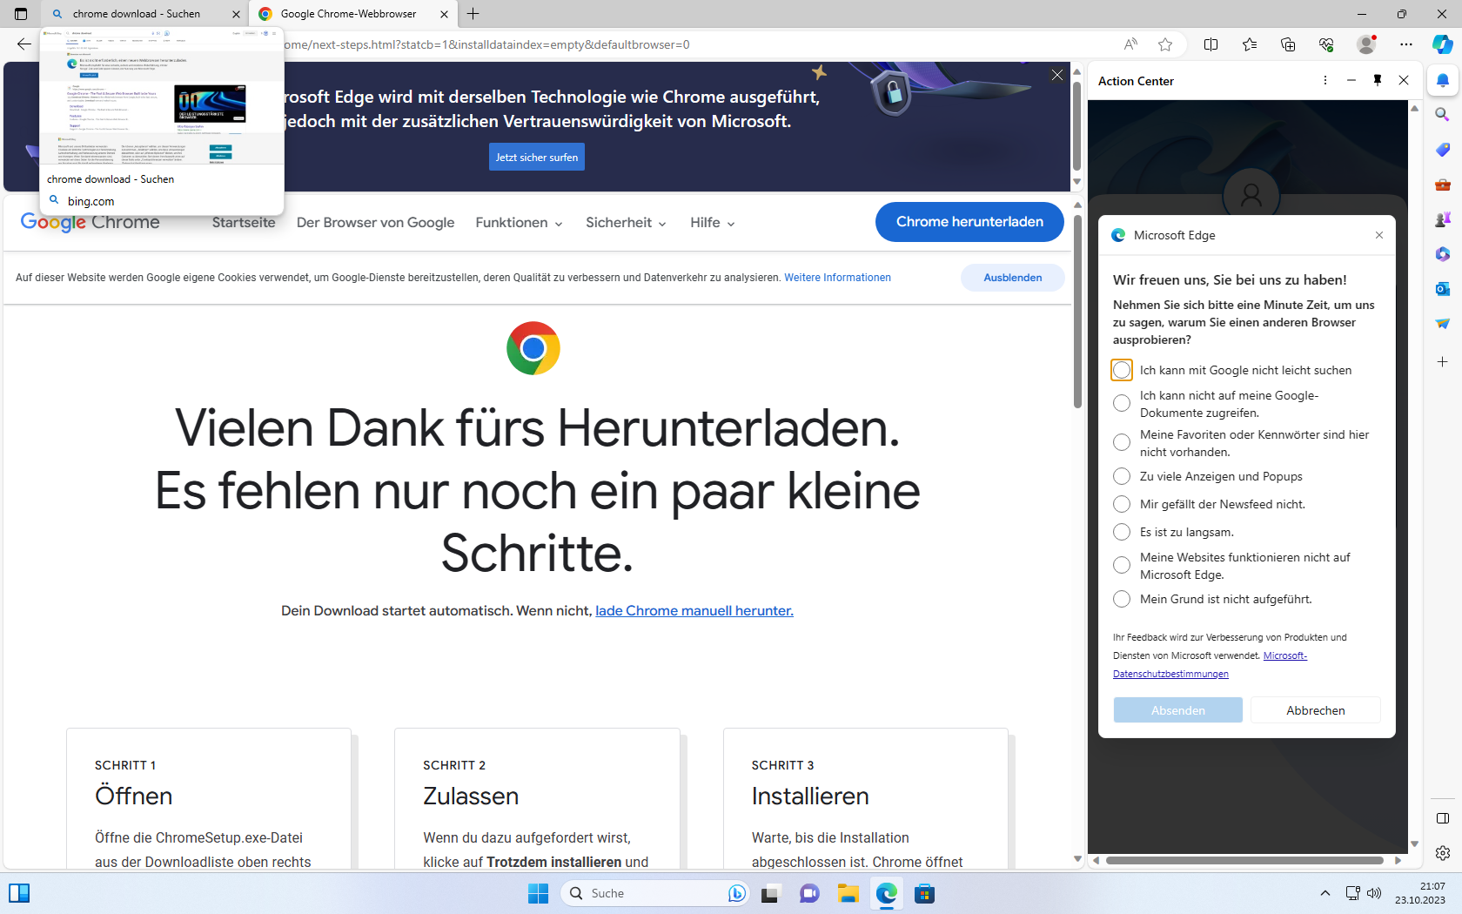Open Drop paper plane icon in sidebar
Screen dimensions: 1462x914
pyautogui.click(x=1443, y=324)
